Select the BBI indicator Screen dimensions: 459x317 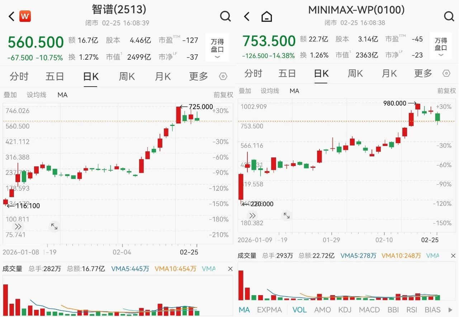[393, 310]
